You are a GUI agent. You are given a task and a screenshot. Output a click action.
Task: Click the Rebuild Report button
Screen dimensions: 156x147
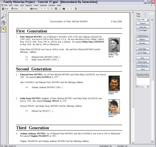tap(143, 36)
